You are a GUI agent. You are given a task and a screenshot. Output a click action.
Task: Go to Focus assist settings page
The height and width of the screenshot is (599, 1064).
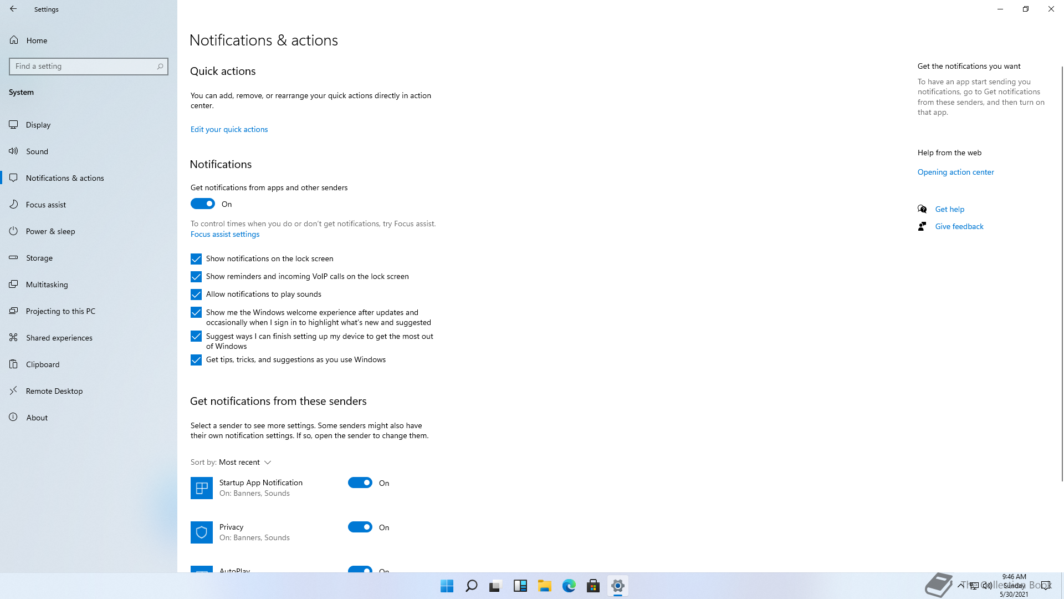coord(89,205)
